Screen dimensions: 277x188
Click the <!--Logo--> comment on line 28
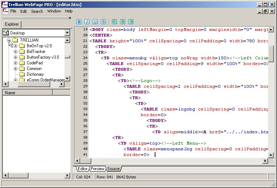pos(145,81)
